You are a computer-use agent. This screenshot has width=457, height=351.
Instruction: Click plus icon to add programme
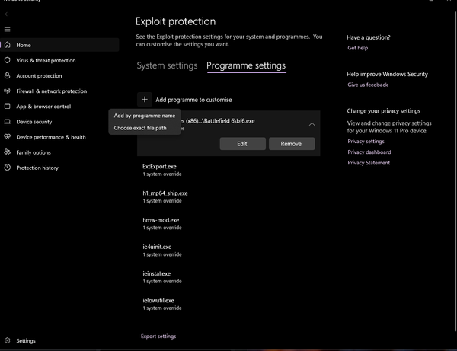tap(145, 100)
